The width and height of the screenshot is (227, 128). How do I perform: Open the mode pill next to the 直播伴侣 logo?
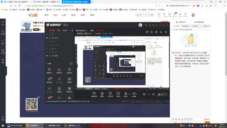pos(66,25)
